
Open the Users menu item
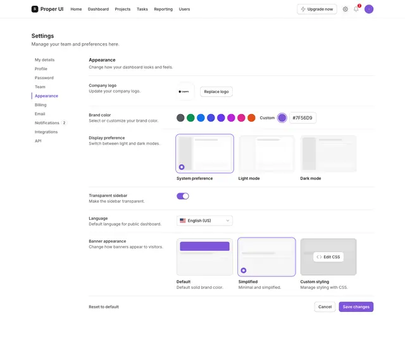(x=184, y=10)
